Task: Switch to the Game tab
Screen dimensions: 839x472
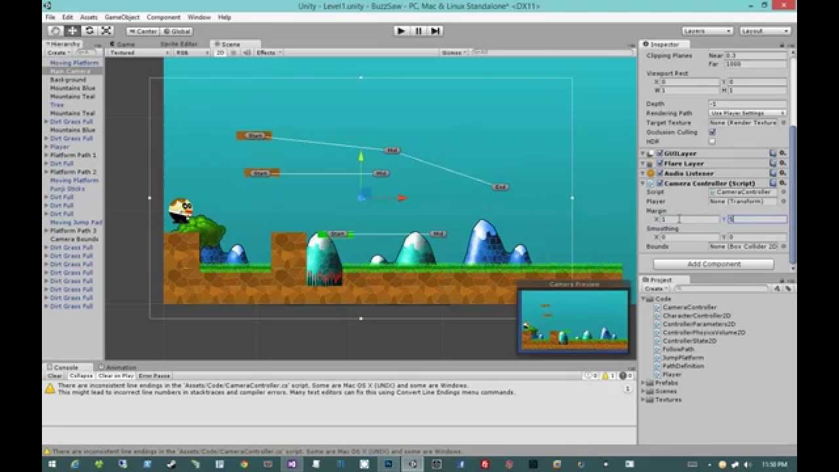Action: (123, 44)
